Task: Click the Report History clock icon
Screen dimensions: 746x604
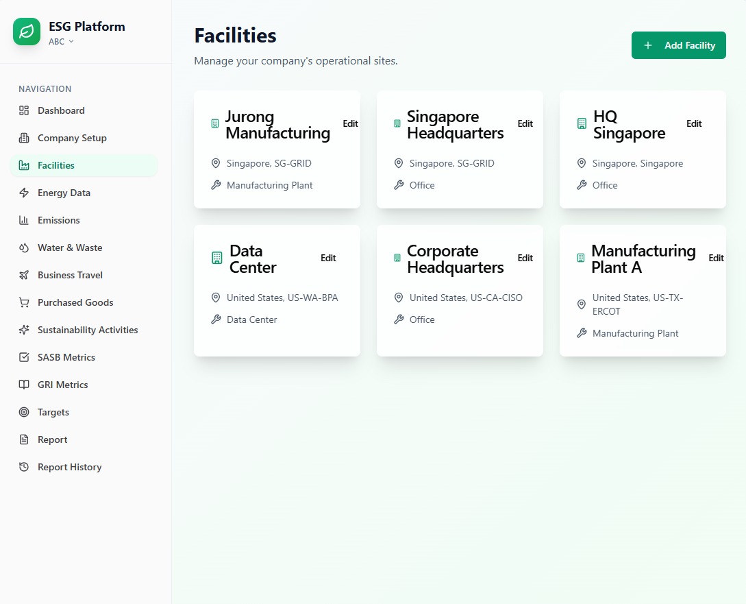Action: (24, 467)
